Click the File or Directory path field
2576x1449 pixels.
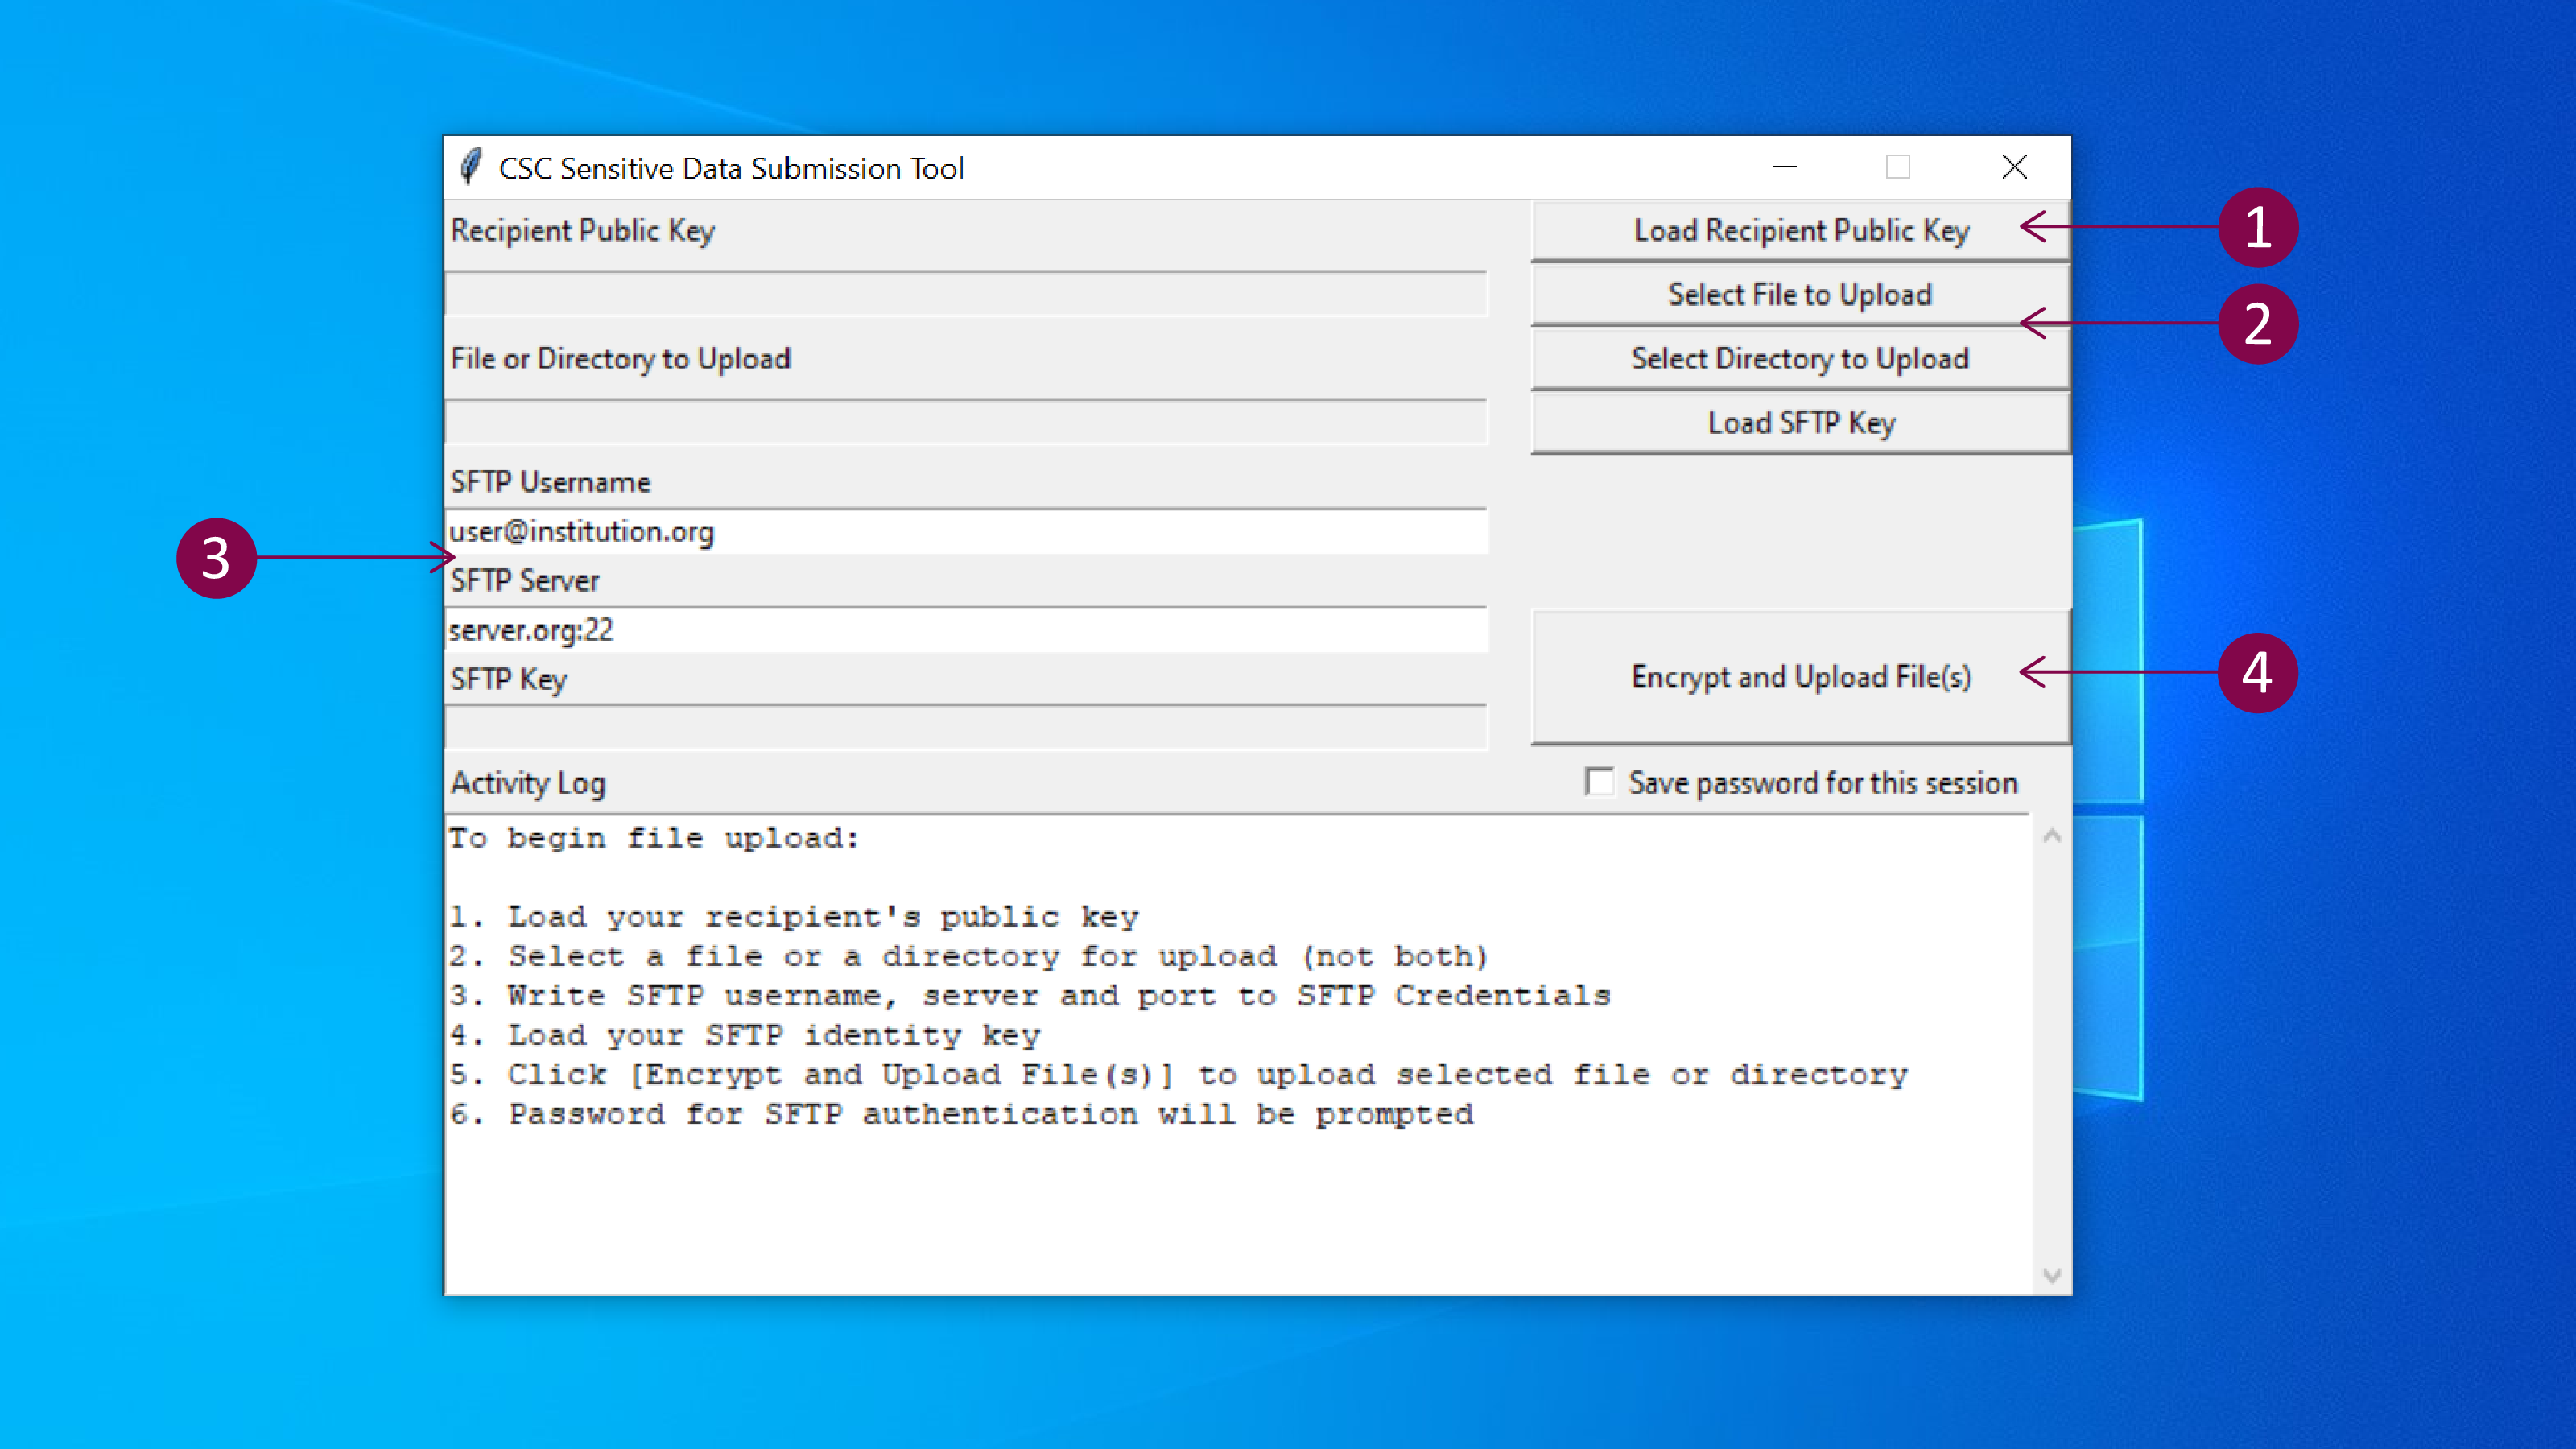click(x=966, y=423)
